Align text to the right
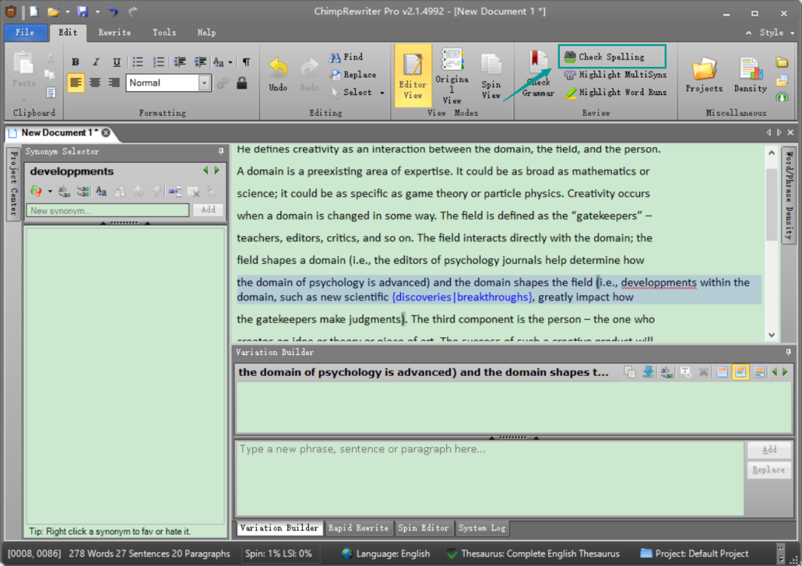This screenshot has width=802, height=566. point(114,83)
